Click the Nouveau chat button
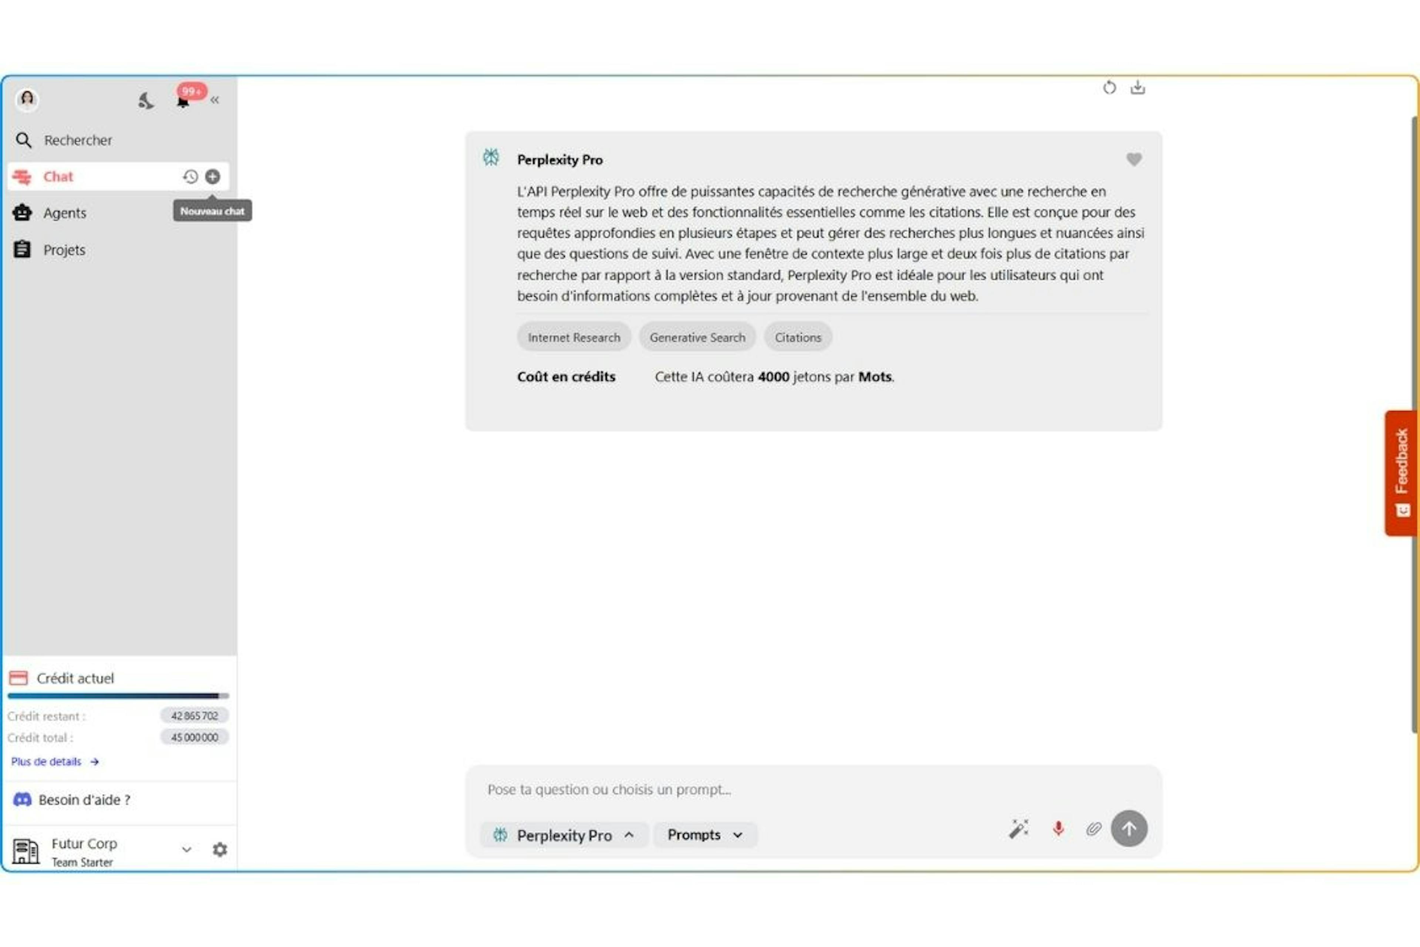Viewport: 1420px width, 947px height. click(211, 175)
